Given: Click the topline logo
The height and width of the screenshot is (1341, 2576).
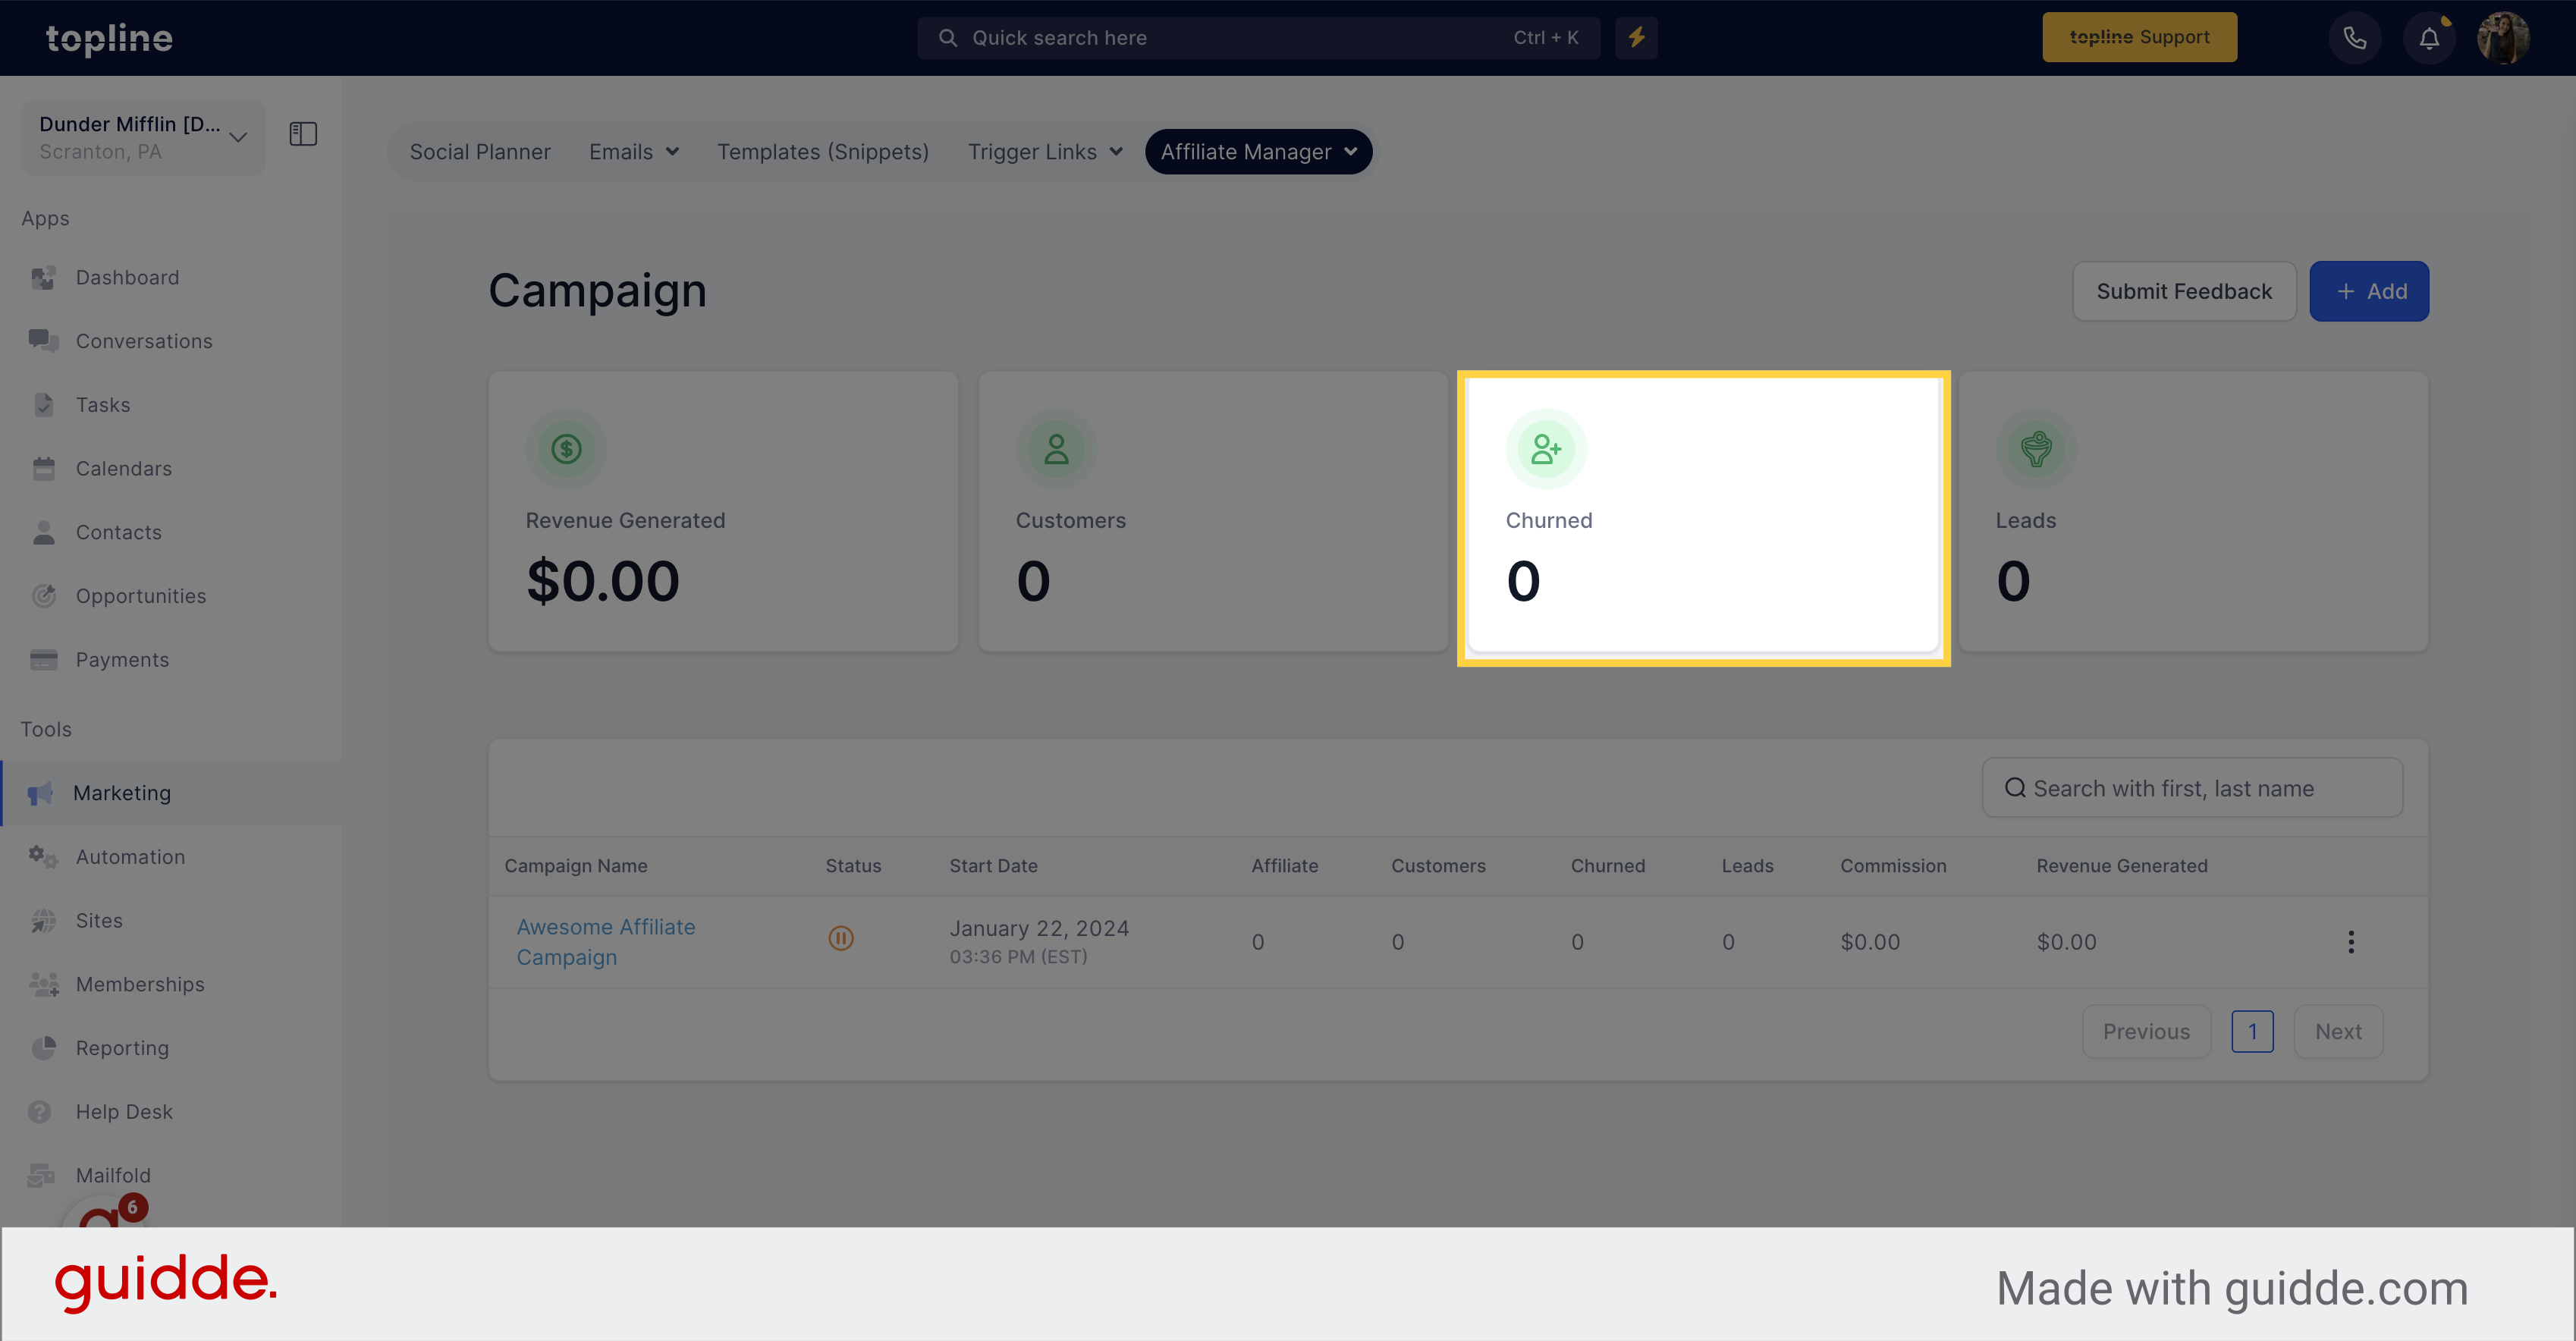Looking at the screenshot, I should 109,38.
